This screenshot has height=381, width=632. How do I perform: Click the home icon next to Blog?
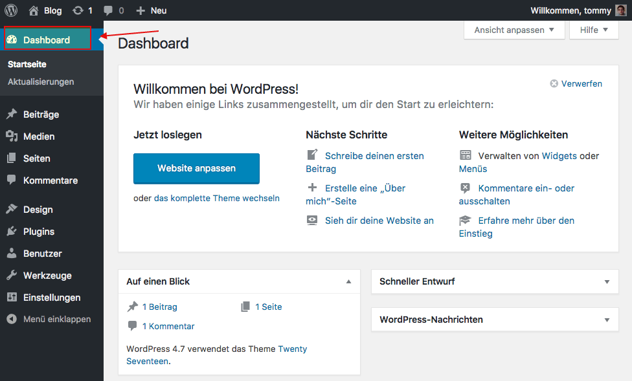point(34,10)
